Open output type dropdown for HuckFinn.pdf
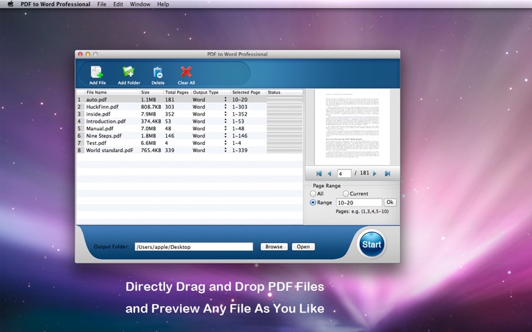The width and height of the screenshot is (532, 332). pos(225,107)
